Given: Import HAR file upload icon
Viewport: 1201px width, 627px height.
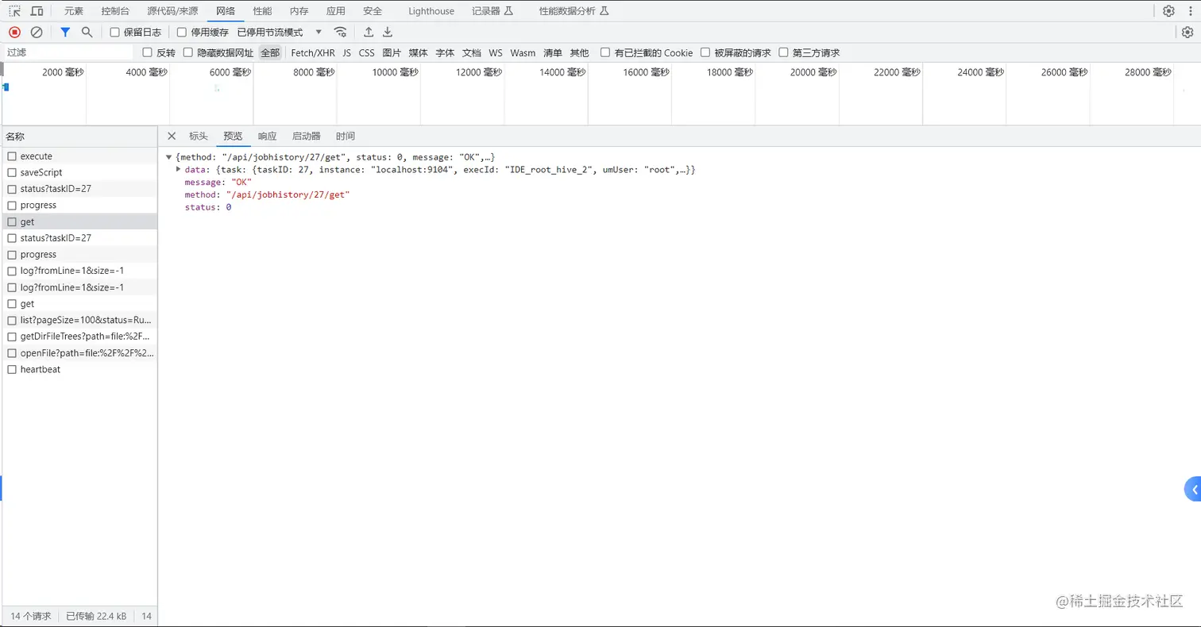Looking at the screenshot, I should [x=369, y=32].
